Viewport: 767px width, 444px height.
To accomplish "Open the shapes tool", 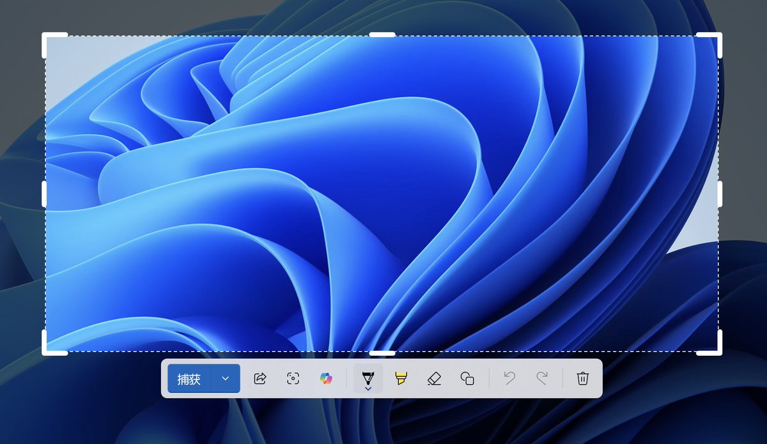I will click(467, 379).
